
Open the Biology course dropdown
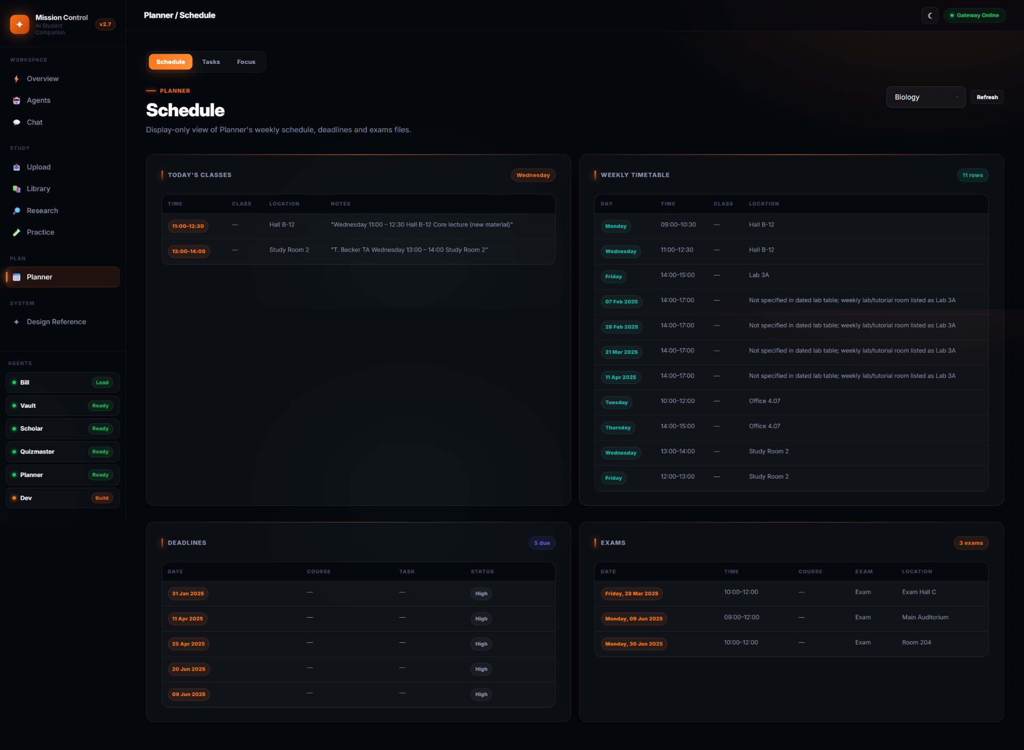(926, 97)
